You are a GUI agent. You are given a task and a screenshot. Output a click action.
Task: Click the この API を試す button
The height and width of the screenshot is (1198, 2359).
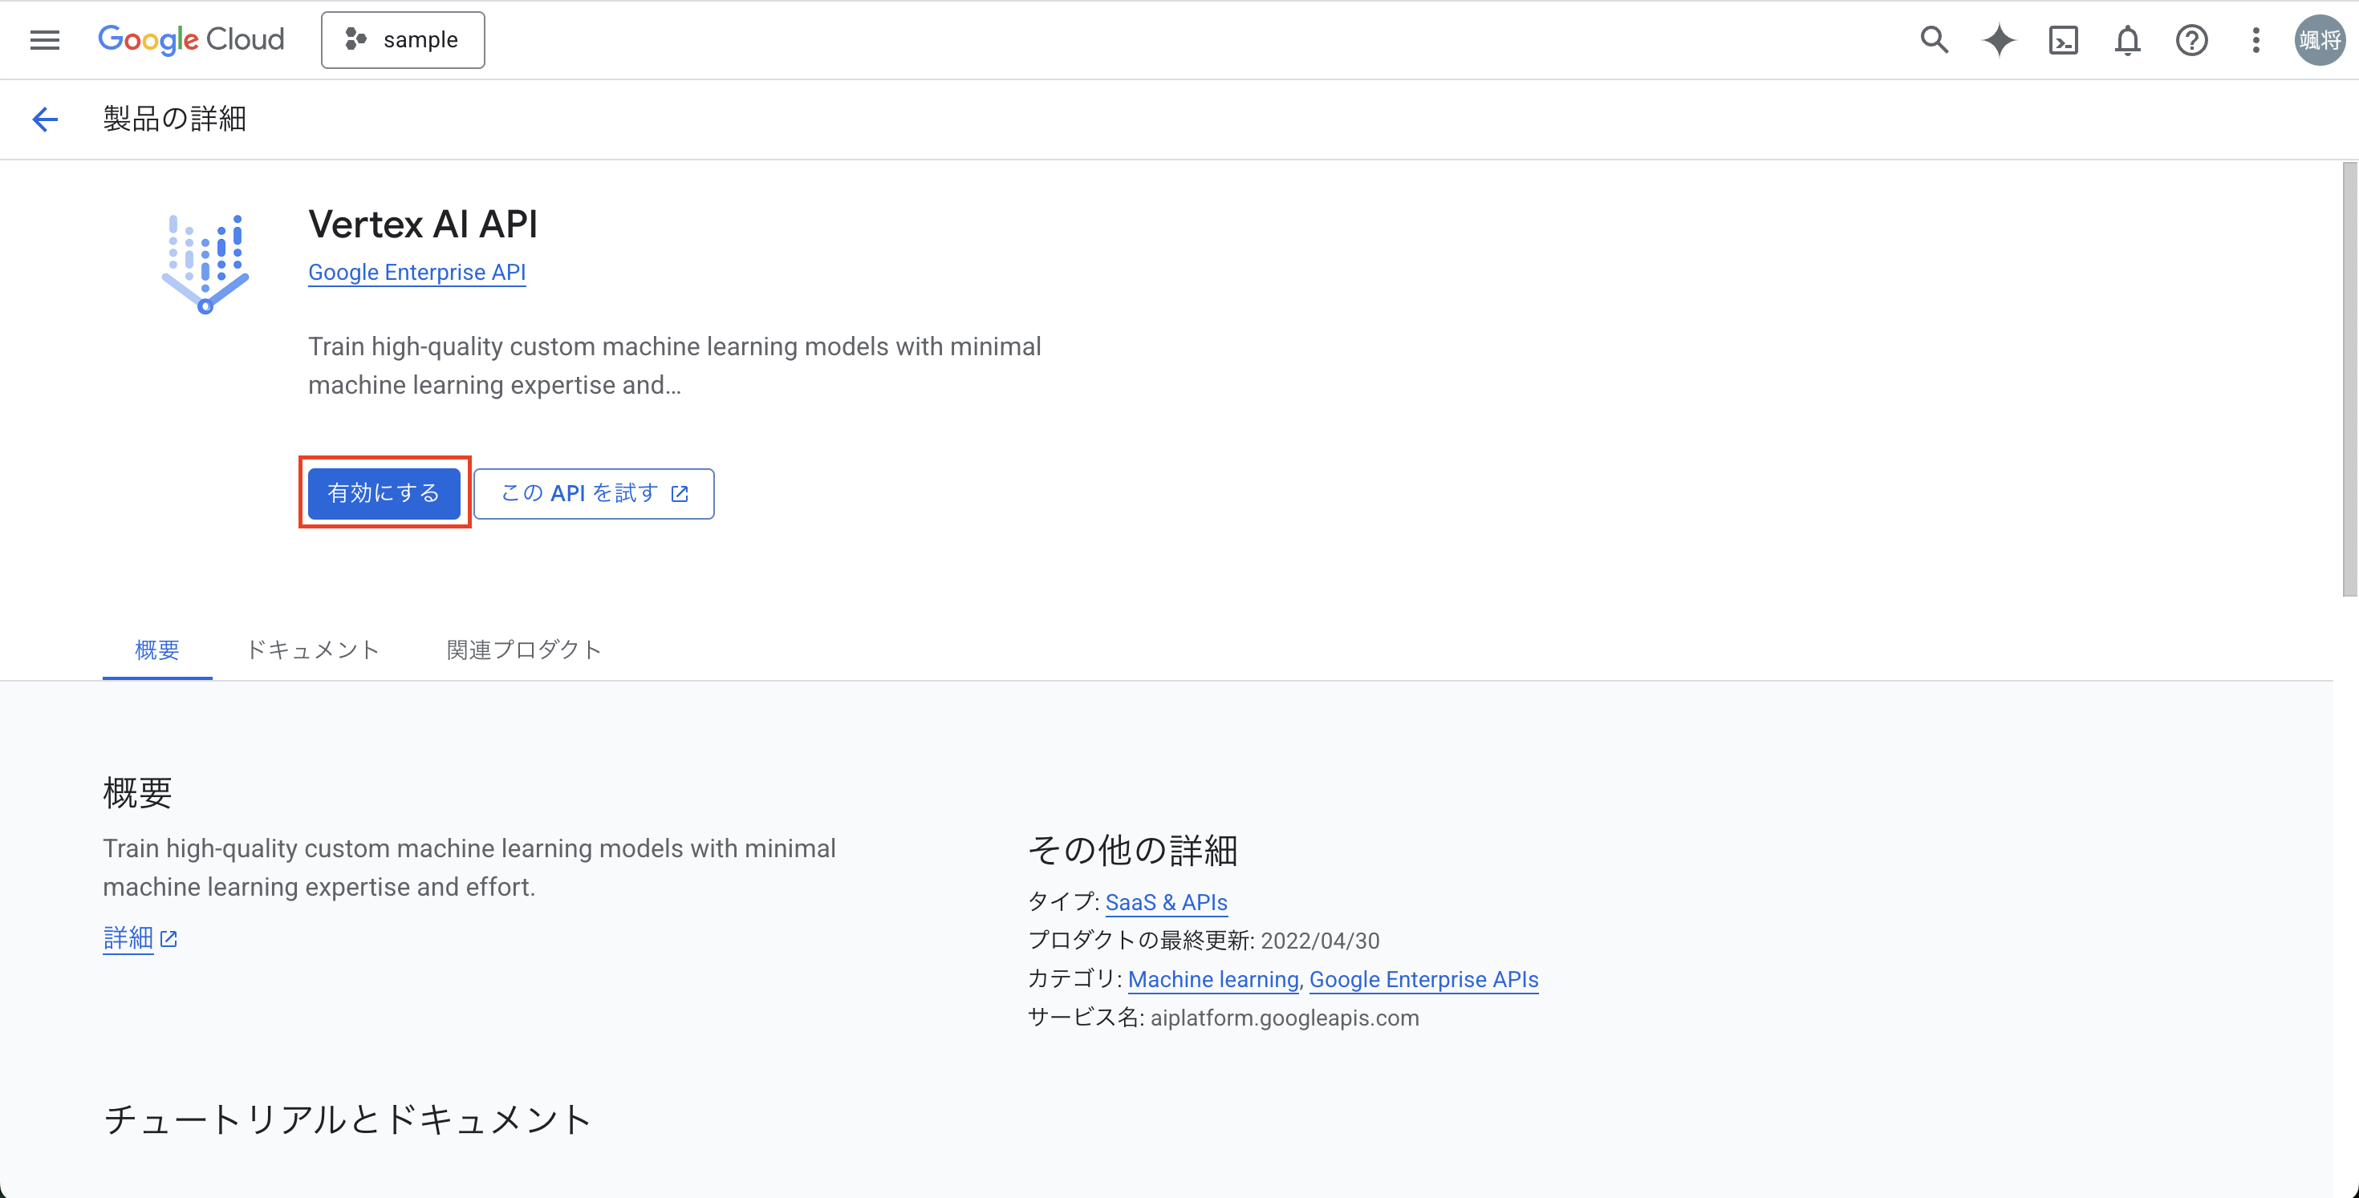tap(594, 493)
